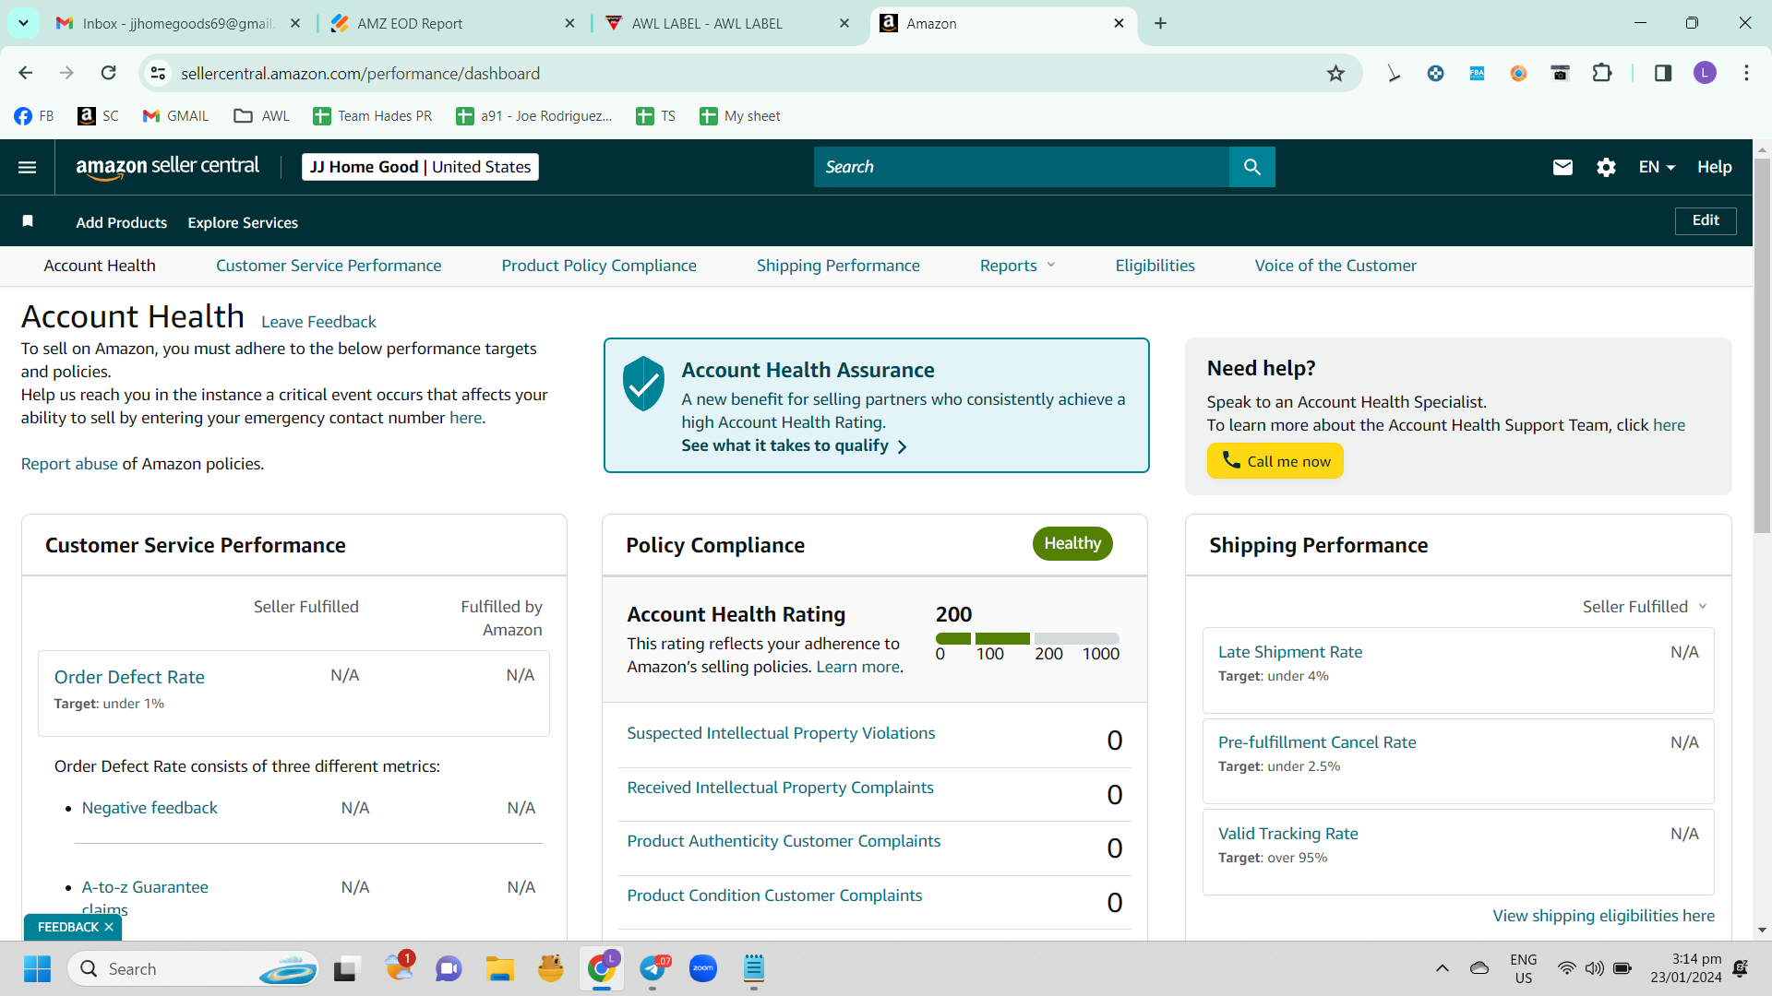Reload the current page
Image resolution: width=1772 pixels, height=996 pixels.
point(108,74)
